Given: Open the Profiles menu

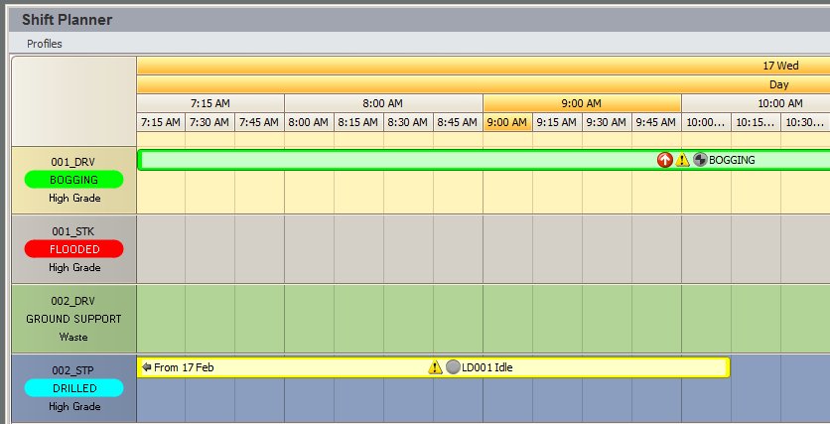Looking at the screenshot, I should 45,44.
